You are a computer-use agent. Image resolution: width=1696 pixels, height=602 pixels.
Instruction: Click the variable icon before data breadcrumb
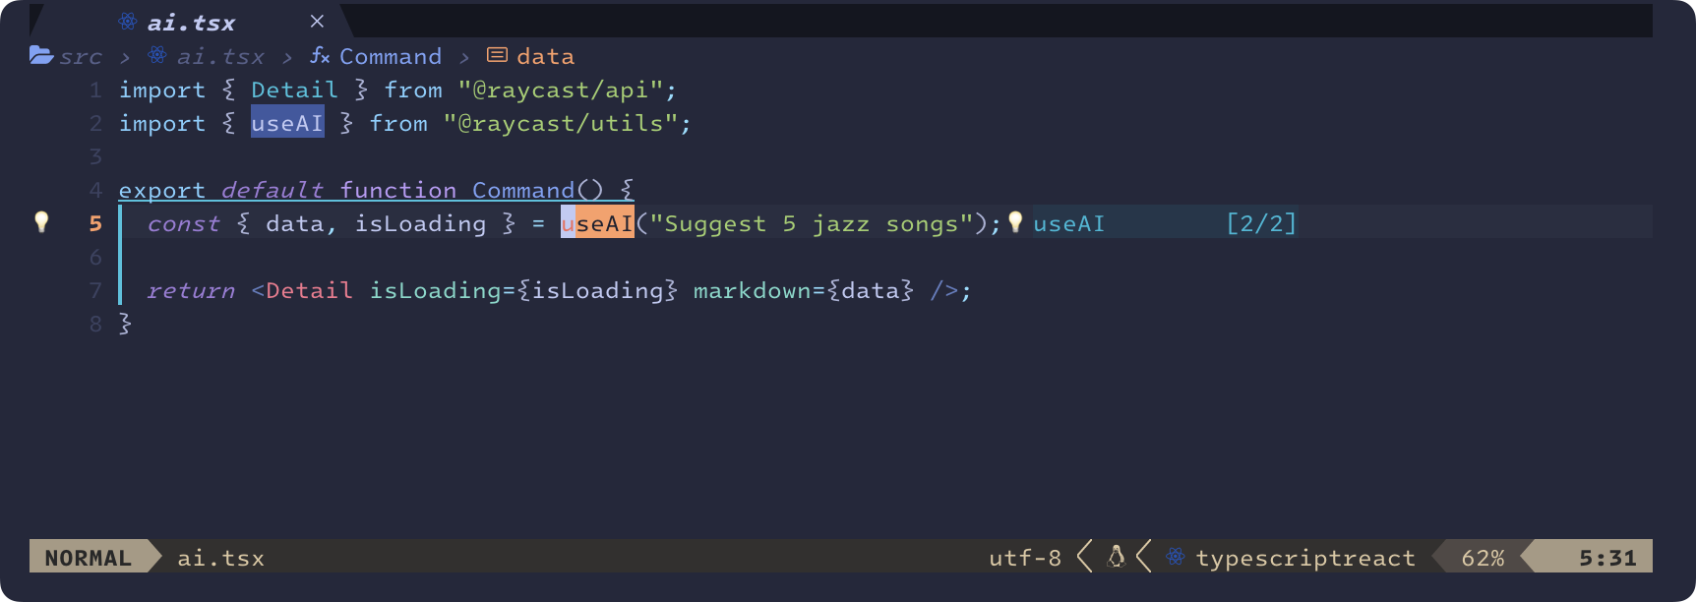[498, 55]
